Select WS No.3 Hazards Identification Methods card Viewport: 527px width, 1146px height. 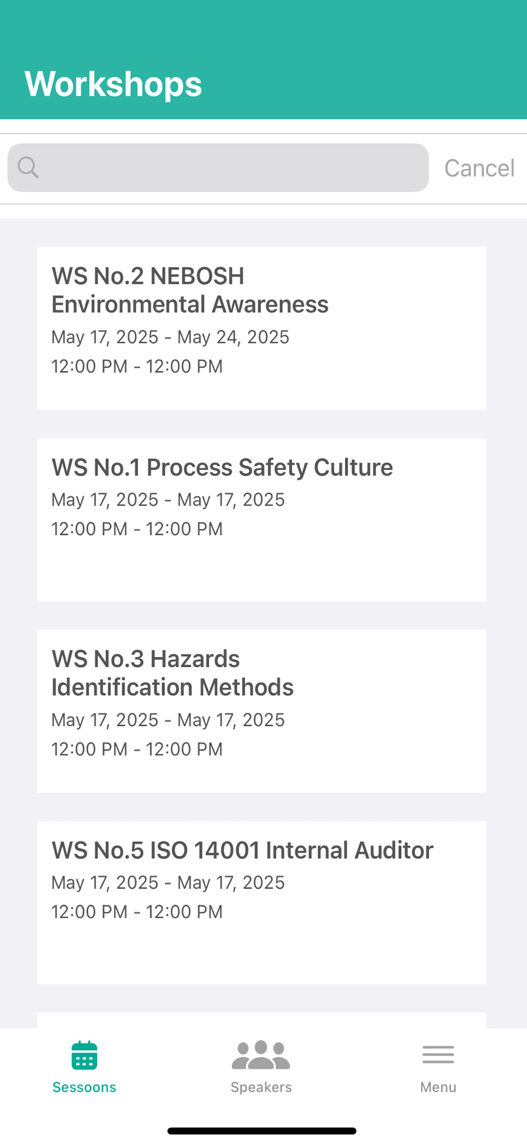pyautogui.click(x=261, y=711)
